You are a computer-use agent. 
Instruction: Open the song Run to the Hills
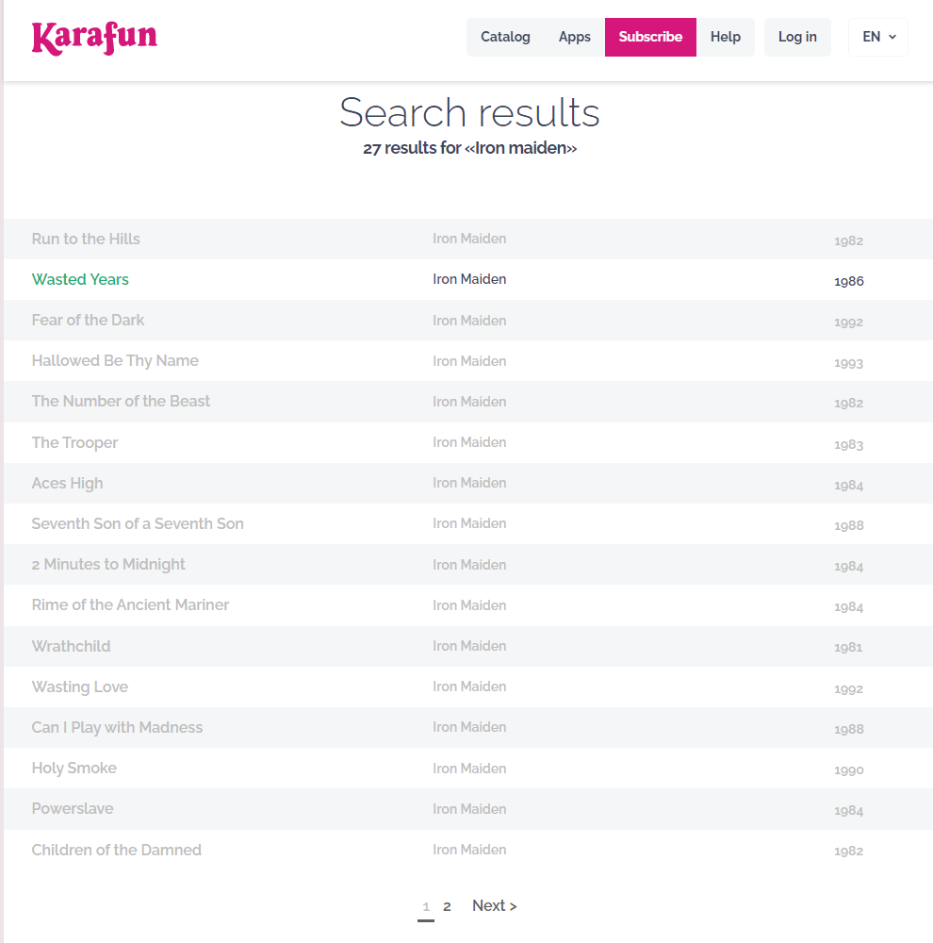(x=86, y=239)
